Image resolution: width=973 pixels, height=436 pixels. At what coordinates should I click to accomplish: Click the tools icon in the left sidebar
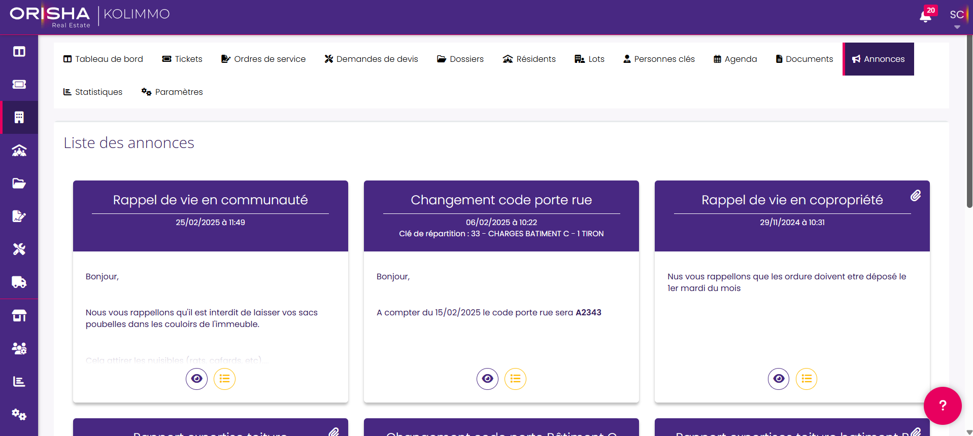19,249
